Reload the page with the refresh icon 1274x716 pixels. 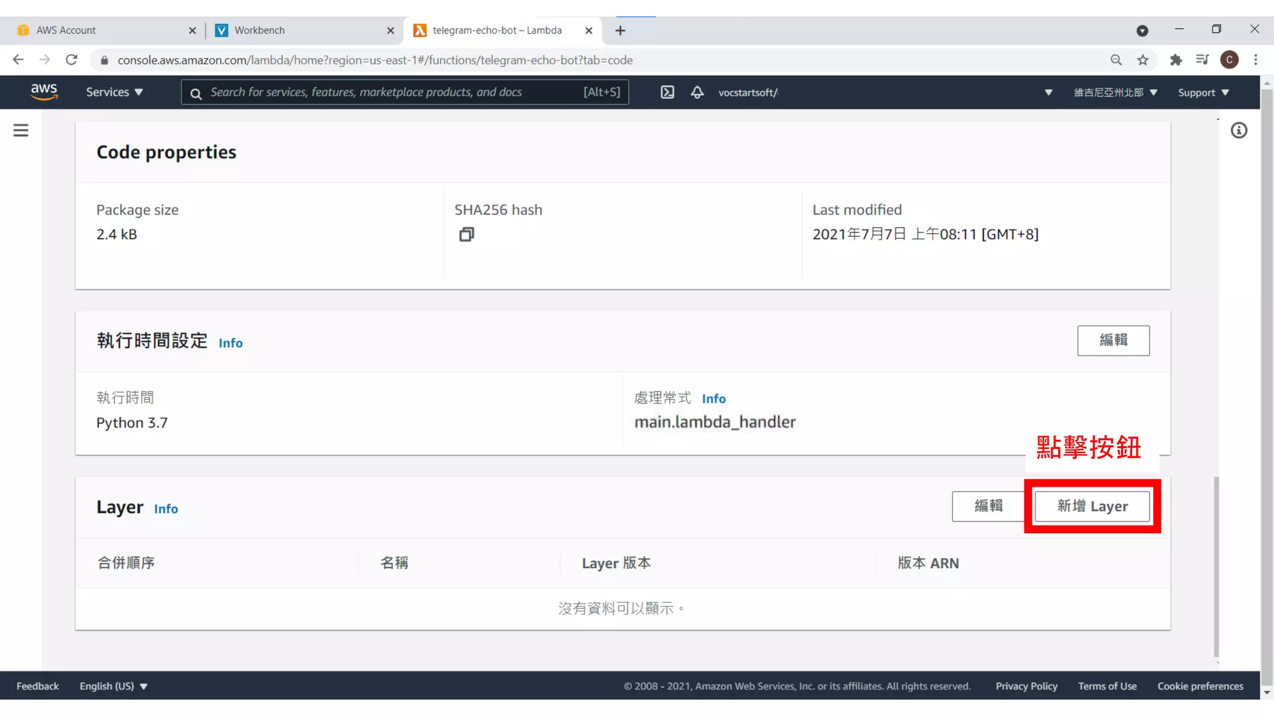72,60
